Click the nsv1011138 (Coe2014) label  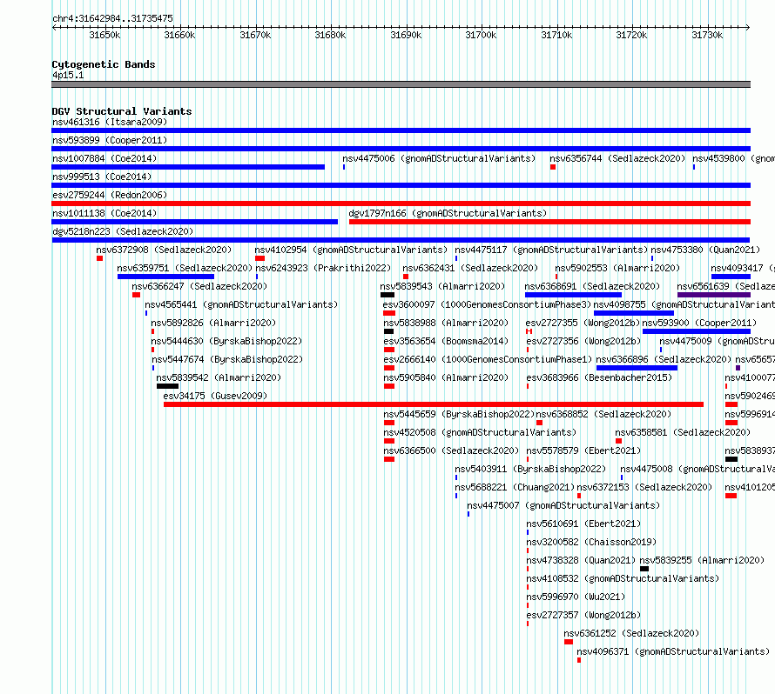pos(104,213)
